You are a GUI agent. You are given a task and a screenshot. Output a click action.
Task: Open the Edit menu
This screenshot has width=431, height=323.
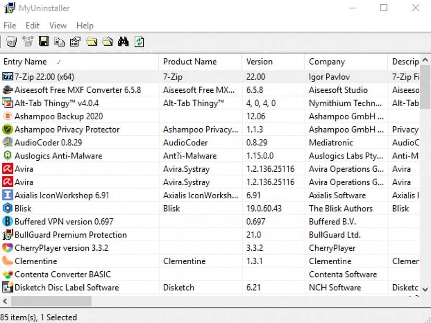[x=33, y=25]
